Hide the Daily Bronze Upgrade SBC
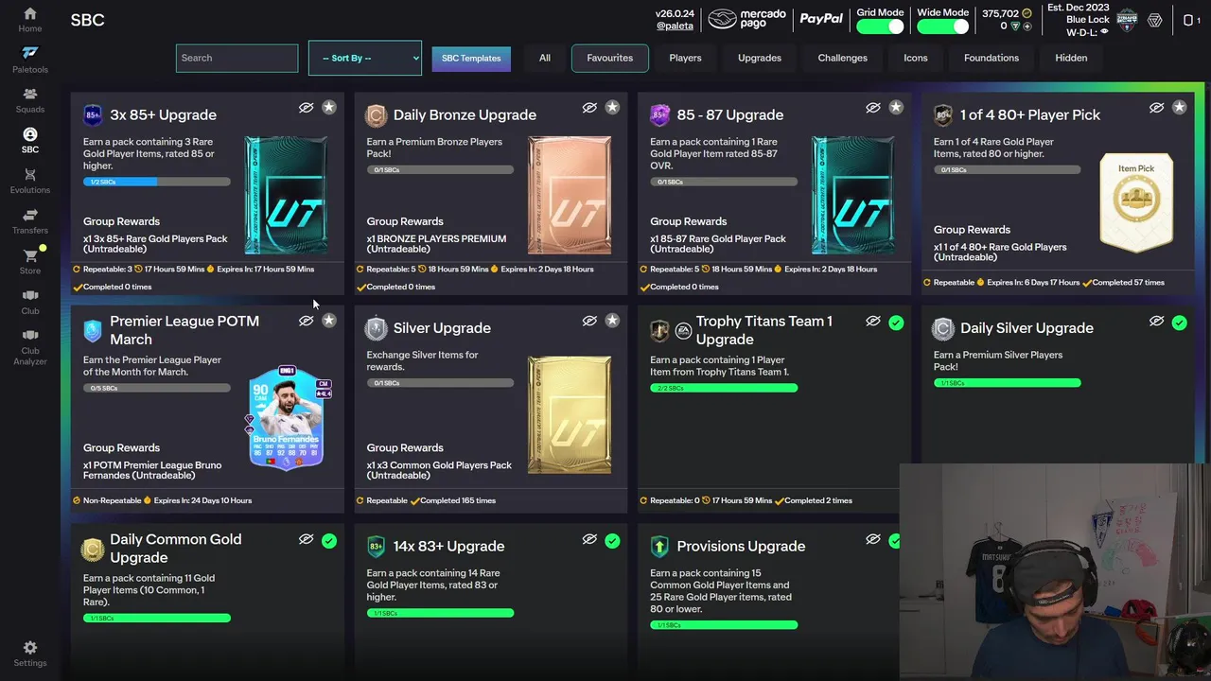Screen dimensions: 1211x681 pyautogui.click(x=589, y=108)
